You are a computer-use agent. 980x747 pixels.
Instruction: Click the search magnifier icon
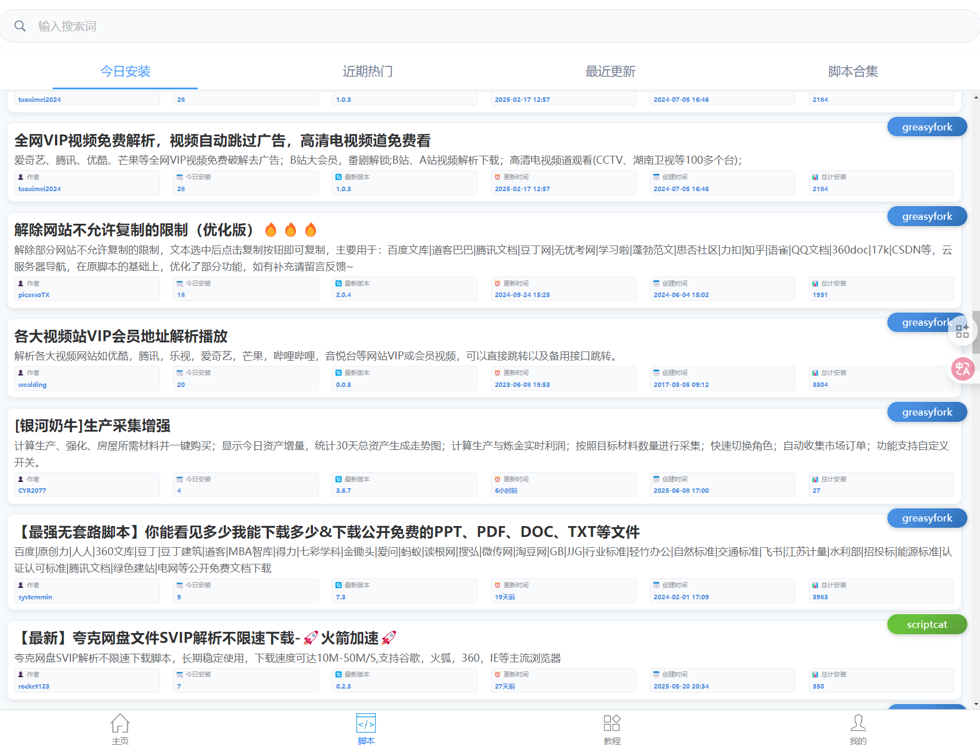pos(20,26)
